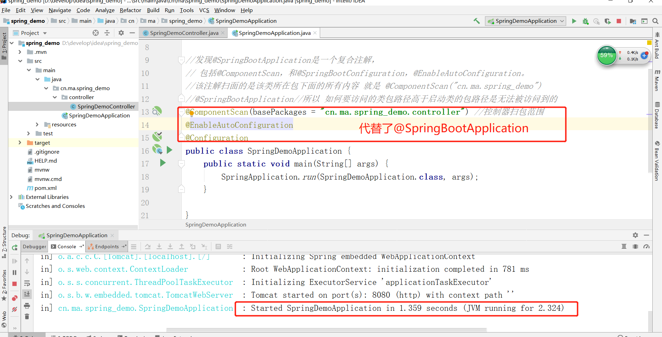Switch to the Endpoints tab

[x=107, y=247]
